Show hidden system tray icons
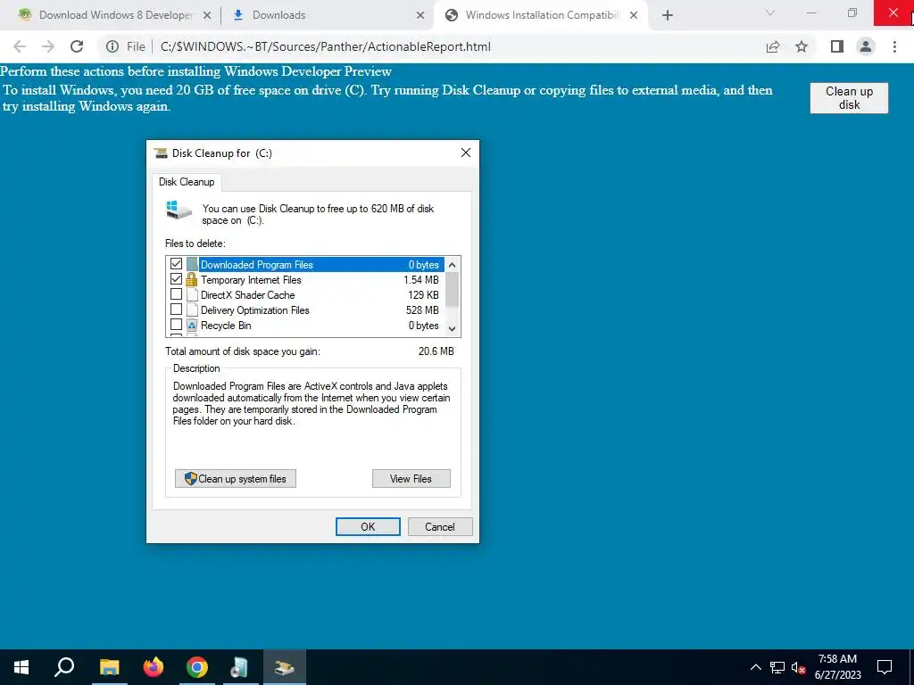The width and height of the screenshot is (914, 685). click(x=755, y=667)
